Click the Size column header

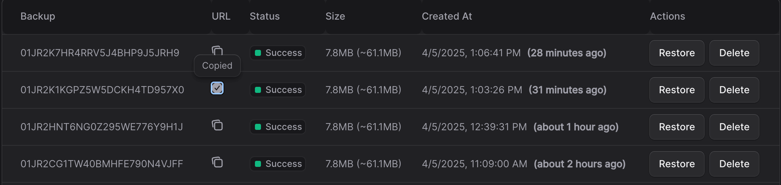point(335,16)
